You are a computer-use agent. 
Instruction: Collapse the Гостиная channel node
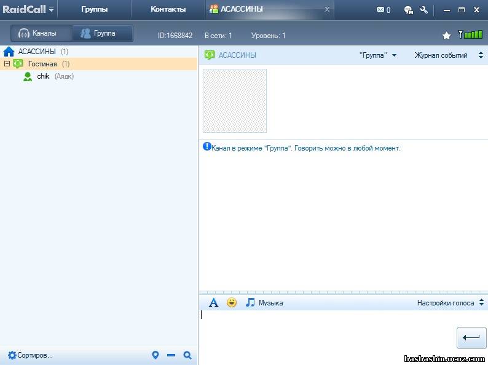coord(7,64)
